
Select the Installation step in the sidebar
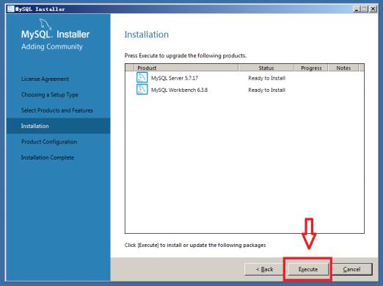(x=58, y=126)
